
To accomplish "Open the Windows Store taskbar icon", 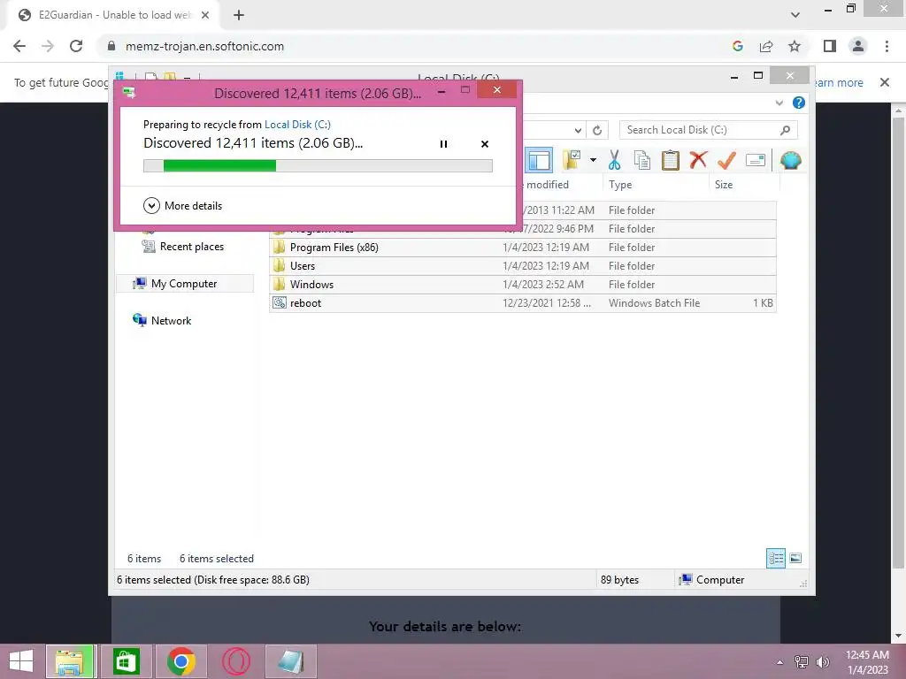I will tap(126, 661).
